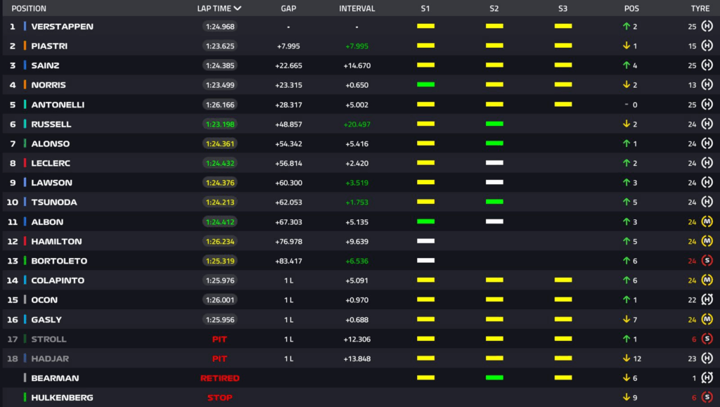720x407 pixels.
Task: Click Albon's medium tyre icon
Action: (707, 222)
